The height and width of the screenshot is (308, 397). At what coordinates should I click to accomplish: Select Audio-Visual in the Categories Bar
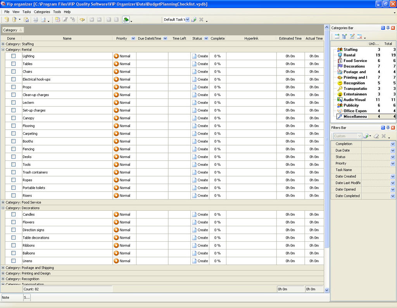point(354,100)
